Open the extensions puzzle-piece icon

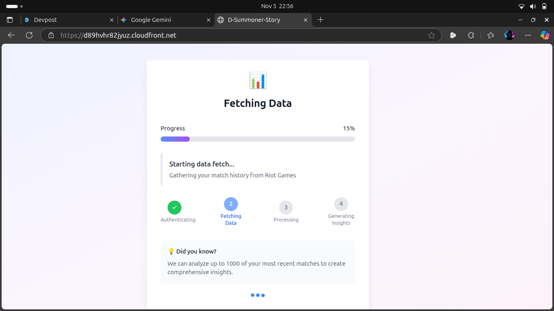click(471, 35)
